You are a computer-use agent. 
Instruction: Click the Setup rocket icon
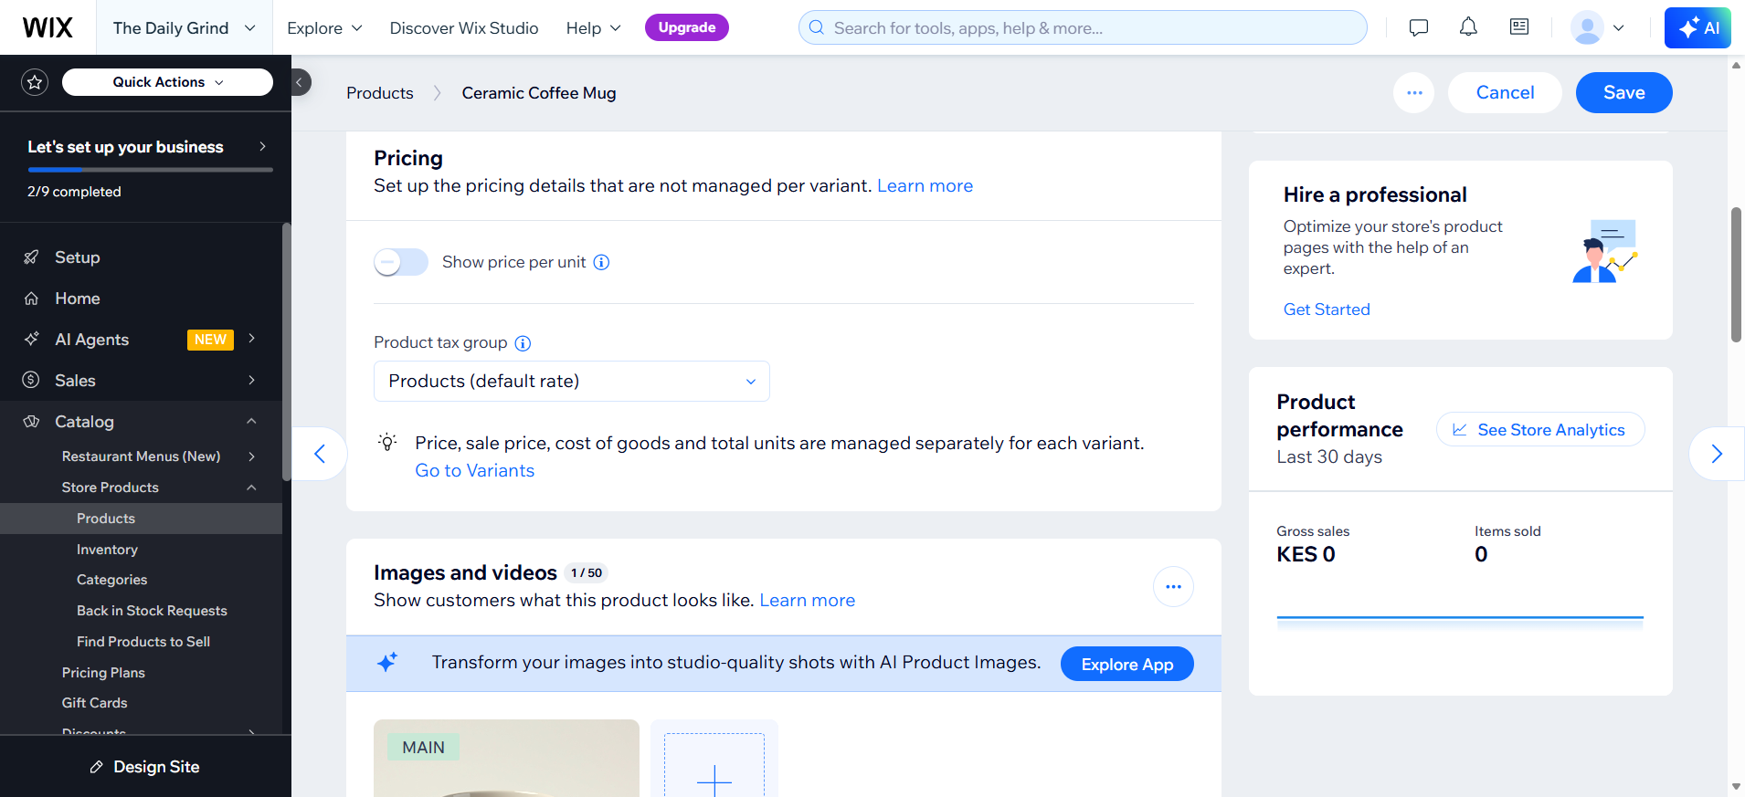[31, 257]
